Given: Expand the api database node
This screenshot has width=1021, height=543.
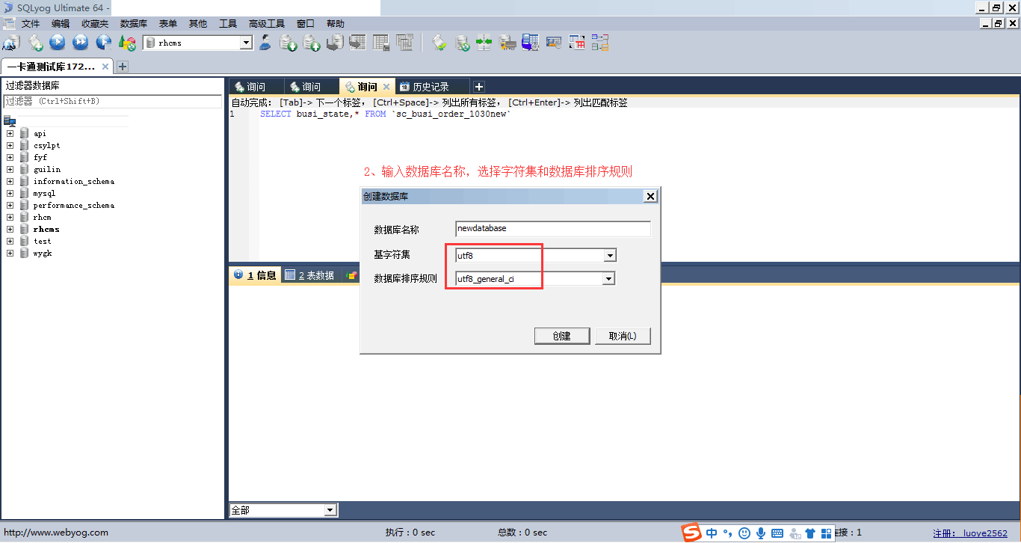Looking at the screenshot, I should pos(10,134).
